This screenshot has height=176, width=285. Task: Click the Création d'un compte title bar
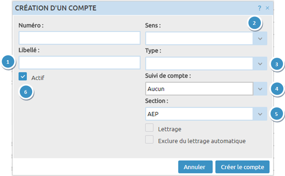tap(121, 8)
